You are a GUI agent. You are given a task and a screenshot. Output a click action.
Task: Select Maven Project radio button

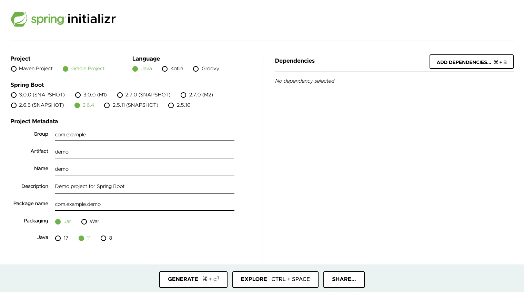(x=32, y=69)
